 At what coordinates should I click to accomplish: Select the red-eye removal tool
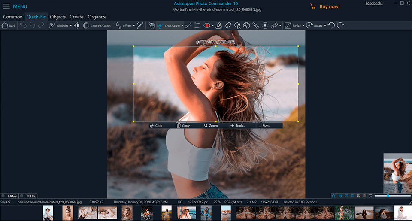point(207,25)
